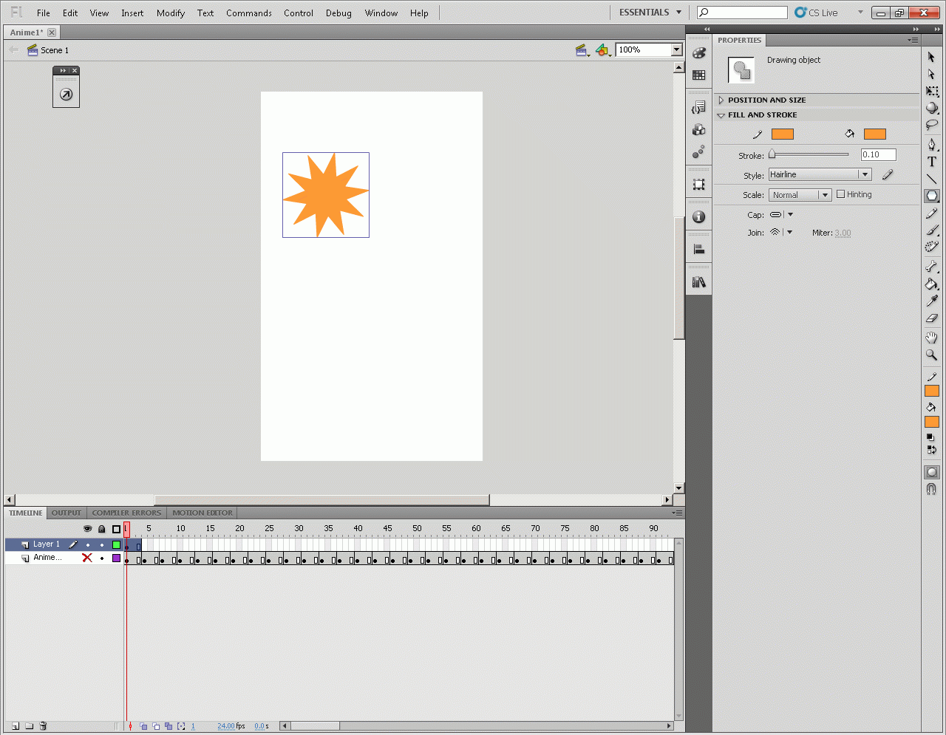Viewport: 946px width, 735px height.
Task: Switch to the Motion Editor tab
Action: pyautogui.click(x=203, y=513)
